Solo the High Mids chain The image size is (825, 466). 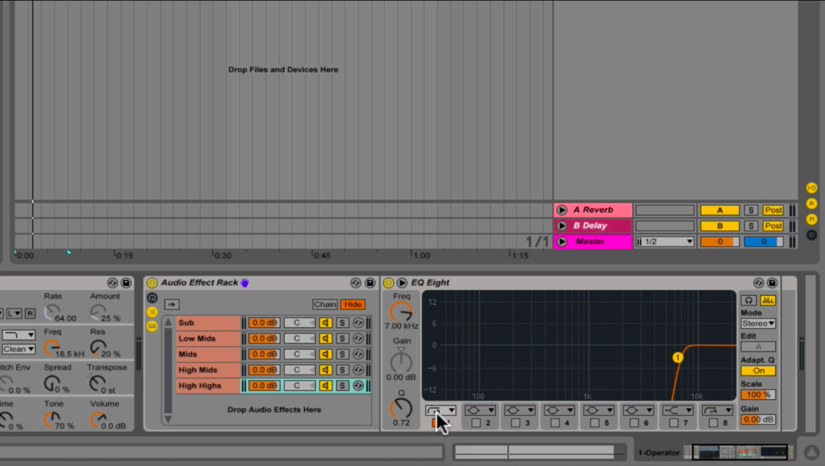[x=342, y=370]
